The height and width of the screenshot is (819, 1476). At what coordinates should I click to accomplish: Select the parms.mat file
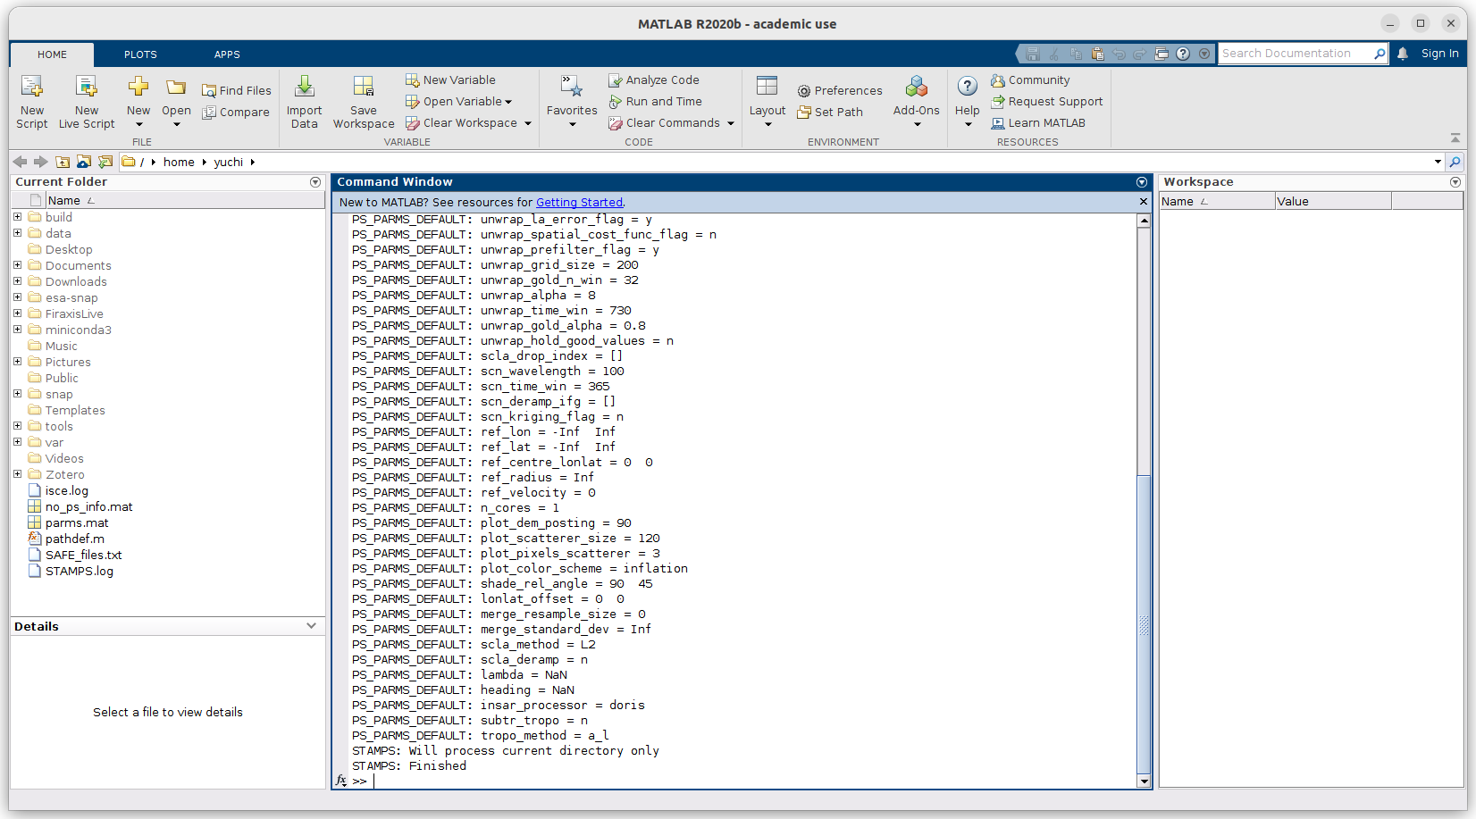77,523
